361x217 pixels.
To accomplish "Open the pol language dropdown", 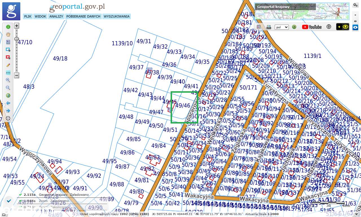I will click(281, 27).
